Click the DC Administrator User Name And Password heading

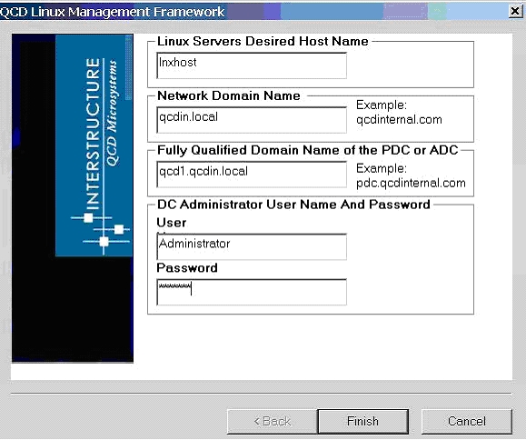(293, 205)
